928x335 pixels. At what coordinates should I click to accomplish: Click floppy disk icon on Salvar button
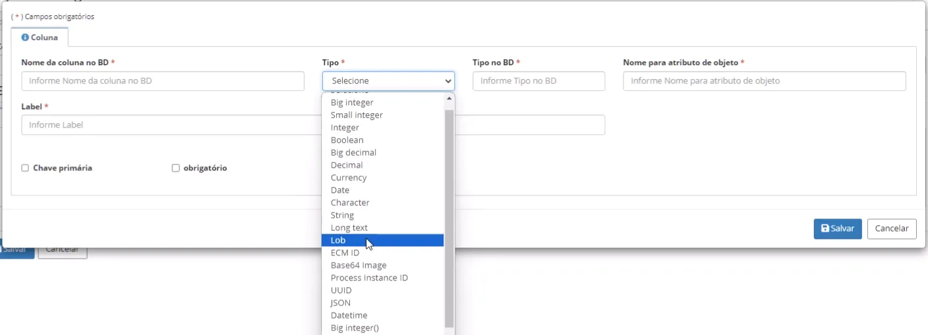coord(825,229)
